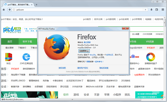
Task: Open the Firefox hamburger menu
Action: pos(163,9)
